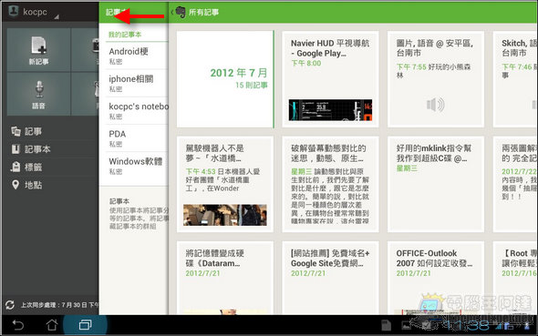Open the 好用的mklink指令 note
Viewport: 538px width, 336px height.
click(436, 184)
